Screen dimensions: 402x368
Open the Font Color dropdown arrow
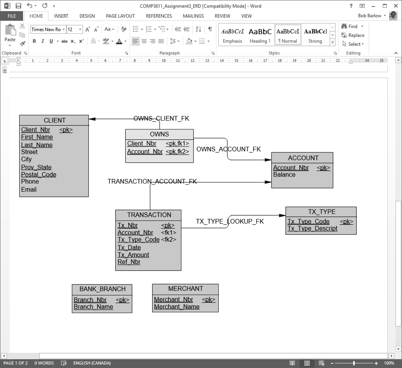(125, 41)
